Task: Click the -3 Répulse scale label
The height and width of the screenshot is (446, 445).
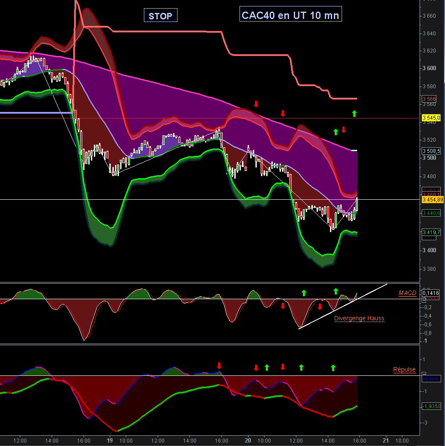Action: pos(425,423)
